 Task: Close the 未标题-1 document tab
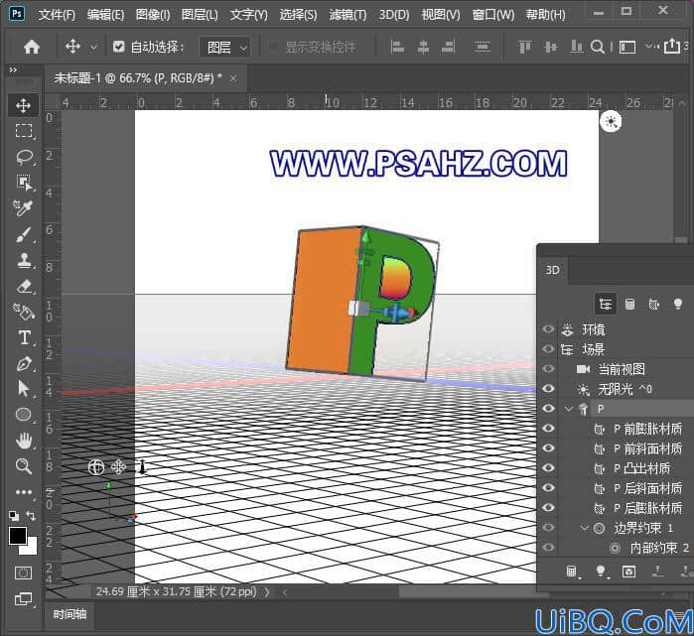tap(233, 79)
